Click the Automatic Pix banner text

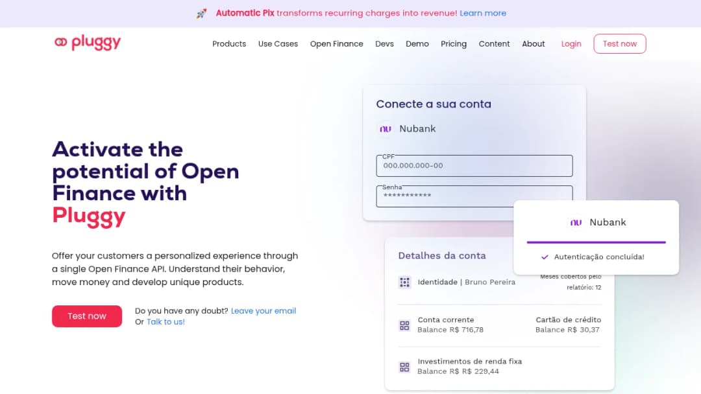click(245, 14)
